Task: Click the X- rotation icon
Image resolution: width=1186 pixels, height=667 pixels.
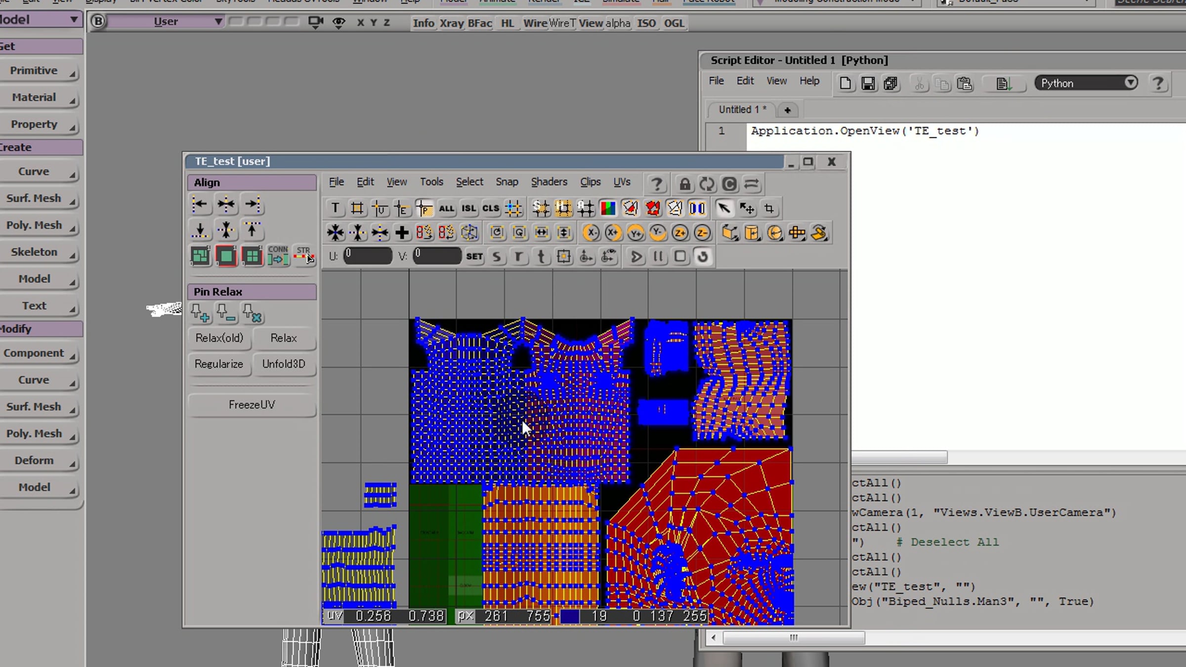Action: click(591, 233)
